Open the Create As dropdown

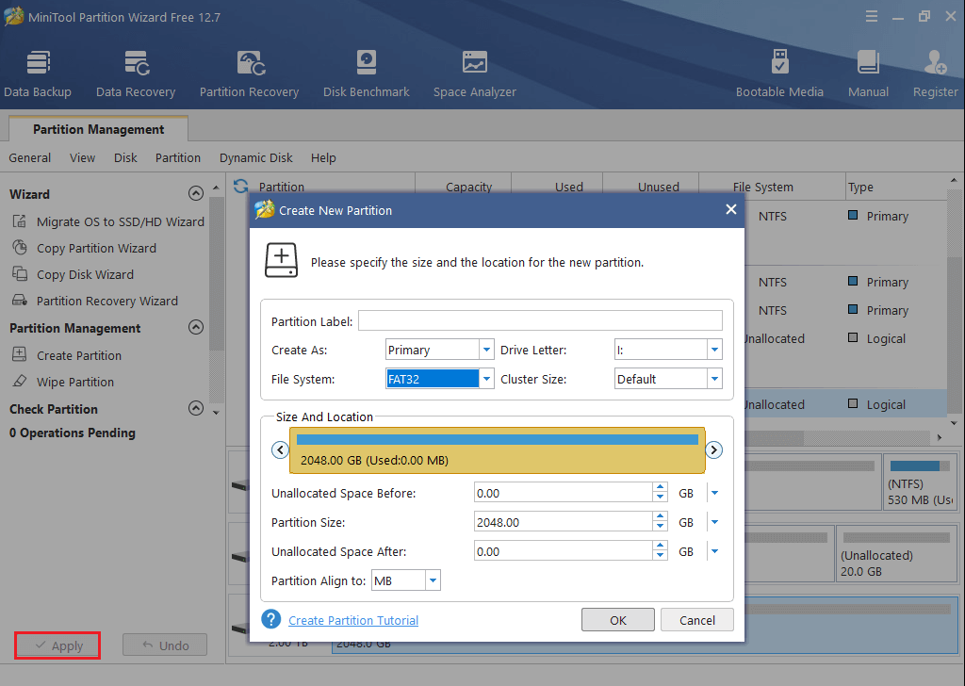(x=486, y=350)
